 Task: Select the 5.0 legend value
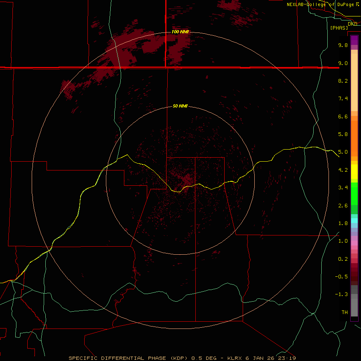343,152
